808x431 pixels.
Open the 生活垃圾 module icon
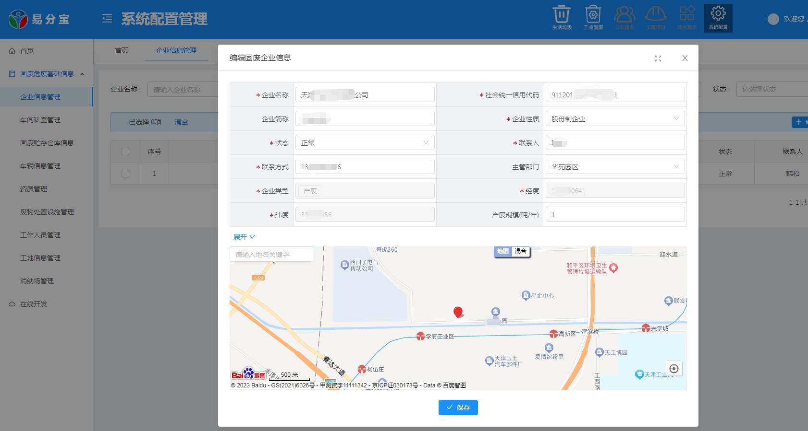[x=562, y=18]
